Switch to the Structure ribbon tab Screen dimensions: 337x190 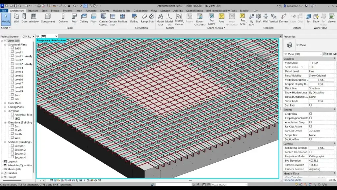coord(33,11)
